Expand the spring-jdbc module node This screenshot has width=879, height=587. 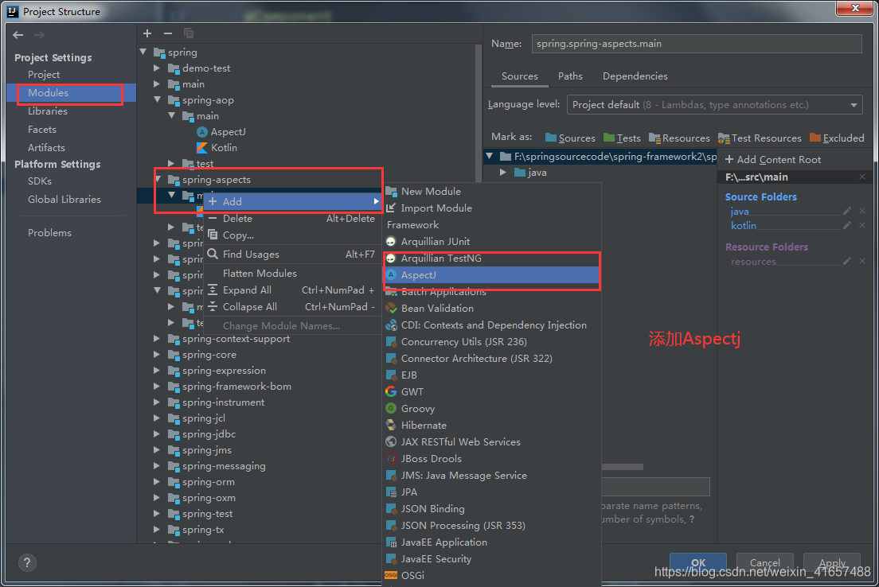[157, 434]
